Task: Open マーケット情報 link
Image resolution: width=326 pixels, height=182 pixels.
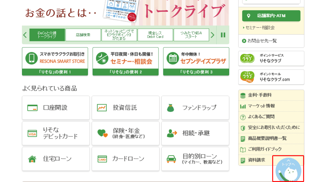Action: click(271, 106)
